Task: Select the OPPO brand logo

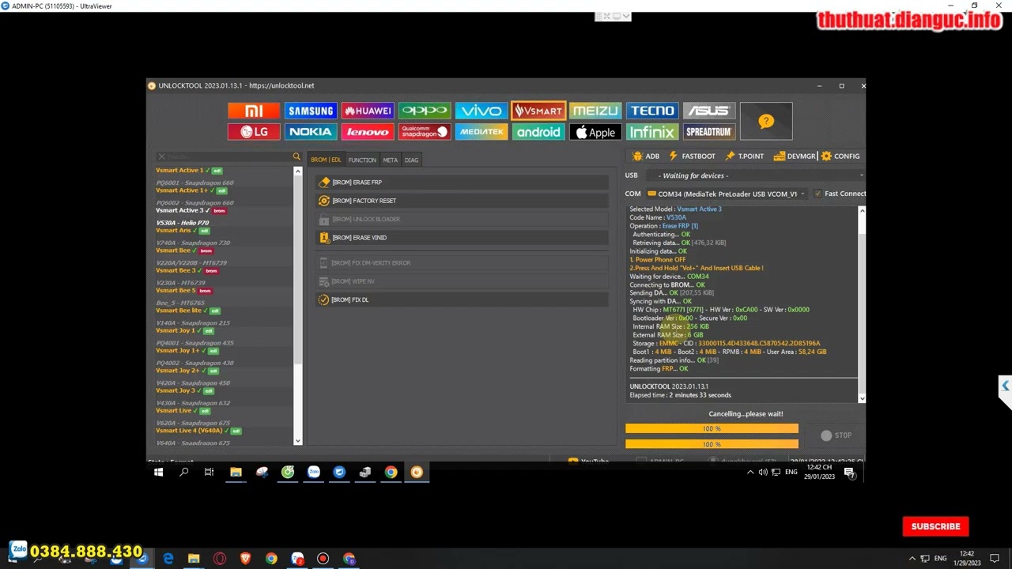Action: (x=425, y=111)
